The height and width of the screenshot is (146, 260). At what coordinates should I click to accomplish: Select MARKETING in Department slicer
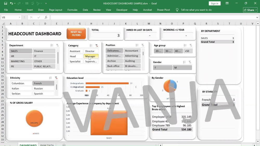[21, 61]
